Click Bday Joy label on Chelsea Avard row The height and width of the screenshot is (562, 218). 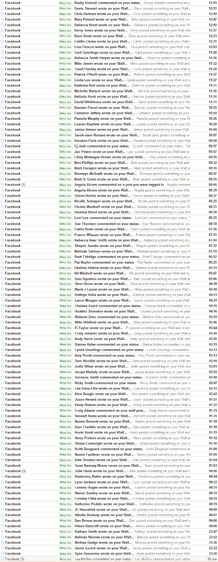65,306
